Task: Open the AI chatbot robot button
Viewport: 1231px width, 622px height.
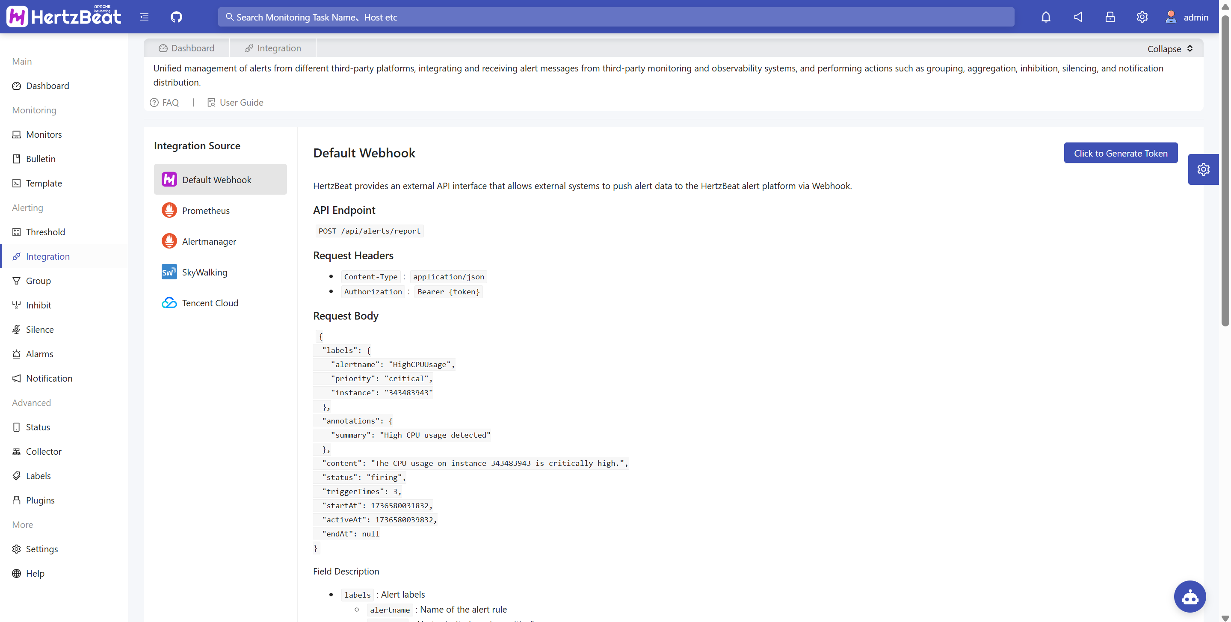Action: [x=1190, y=596]
